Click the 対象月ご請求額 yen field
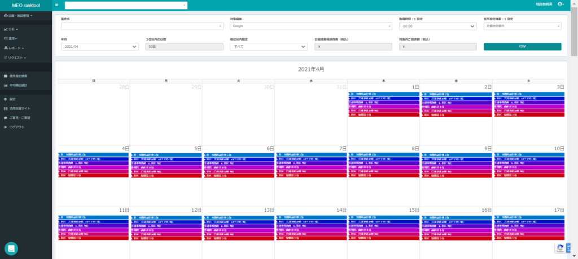The height and width of the screenshot is (259, 578). point(438,47)
